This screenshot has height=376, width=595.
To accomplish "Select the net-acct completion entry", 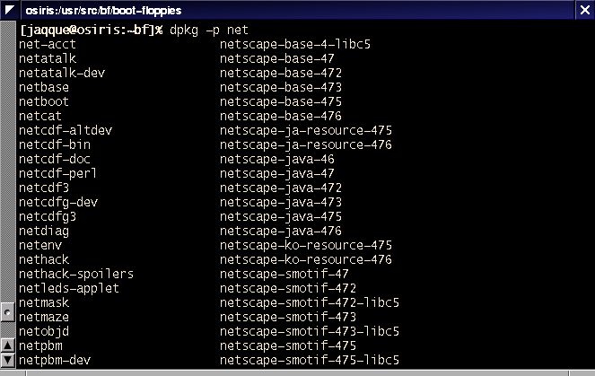I will 48,44.
